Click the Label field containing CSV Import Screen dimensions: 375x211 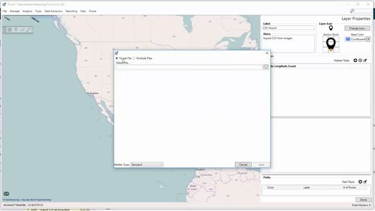[288, 28]
